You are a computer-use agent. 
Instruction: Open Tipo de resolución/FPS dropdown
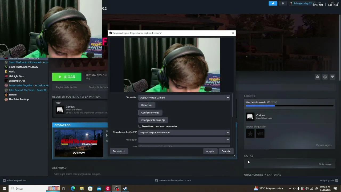[x=184, y=133]
